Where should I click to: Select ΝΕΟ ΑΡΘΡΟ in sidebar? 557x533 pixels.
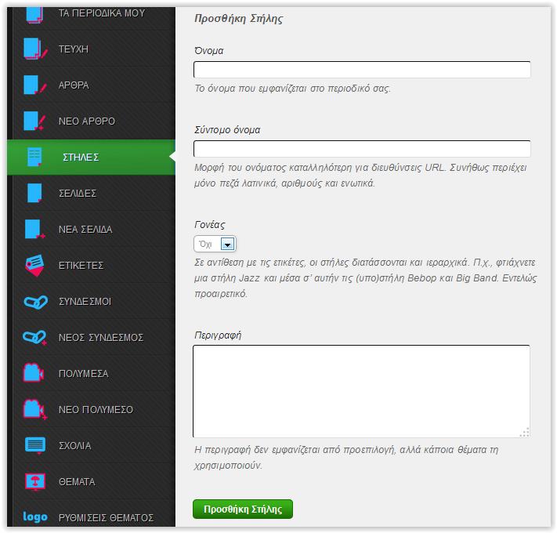click(x=87, y=121)
